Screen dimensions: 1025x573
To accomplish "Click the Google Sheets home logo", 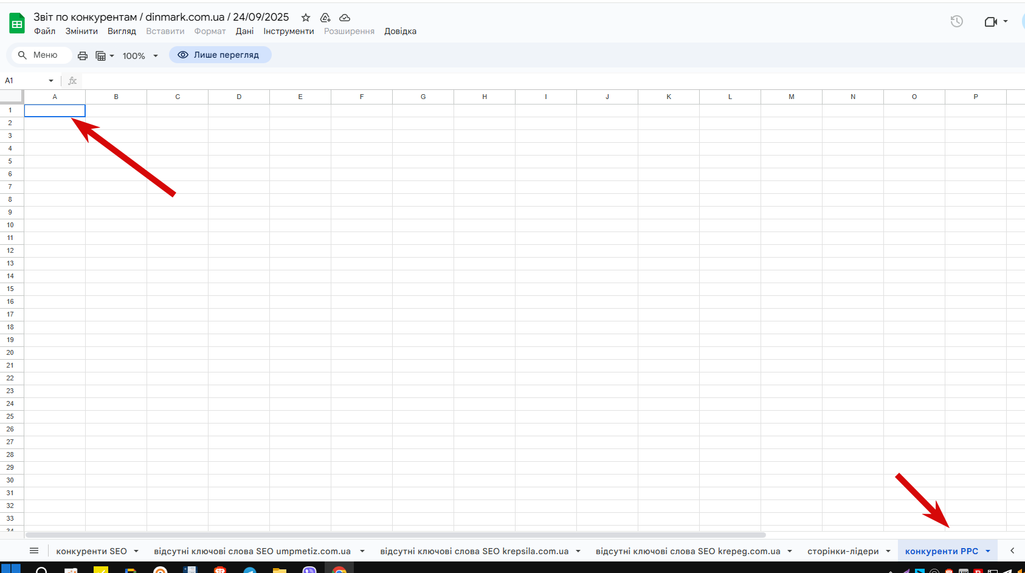I will (17, 24).
